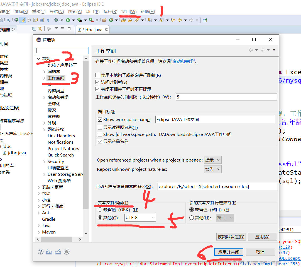
Task: Click the preferences filter text field
Action: click(62, 50)
